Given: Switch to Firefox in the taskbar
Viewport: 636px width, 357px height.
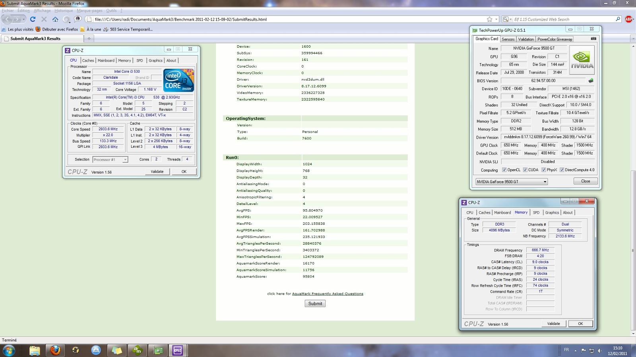Looking at the screenshot, I should (x=55, y=350).
